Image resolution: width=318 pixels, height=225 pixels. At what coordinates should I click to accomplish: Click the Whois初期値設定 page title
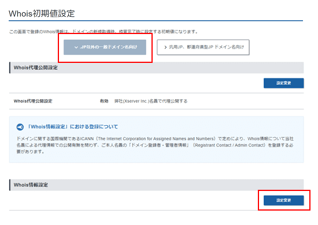(42, 13)
